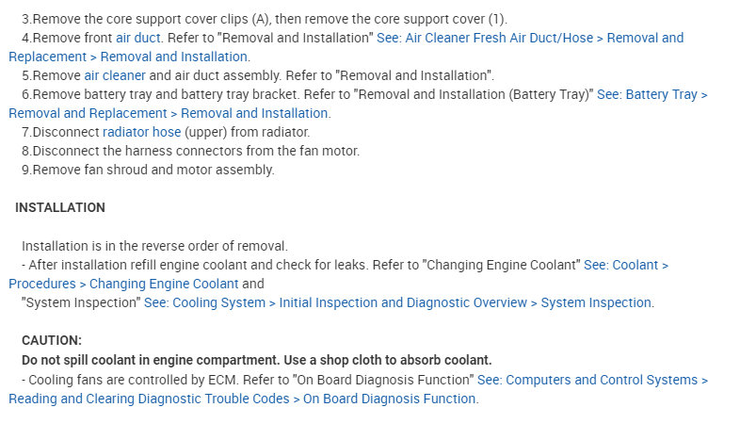Open the 'See: Coolant > Procedures' link
This screenshot has height=440, width=740.
(625, 265)
